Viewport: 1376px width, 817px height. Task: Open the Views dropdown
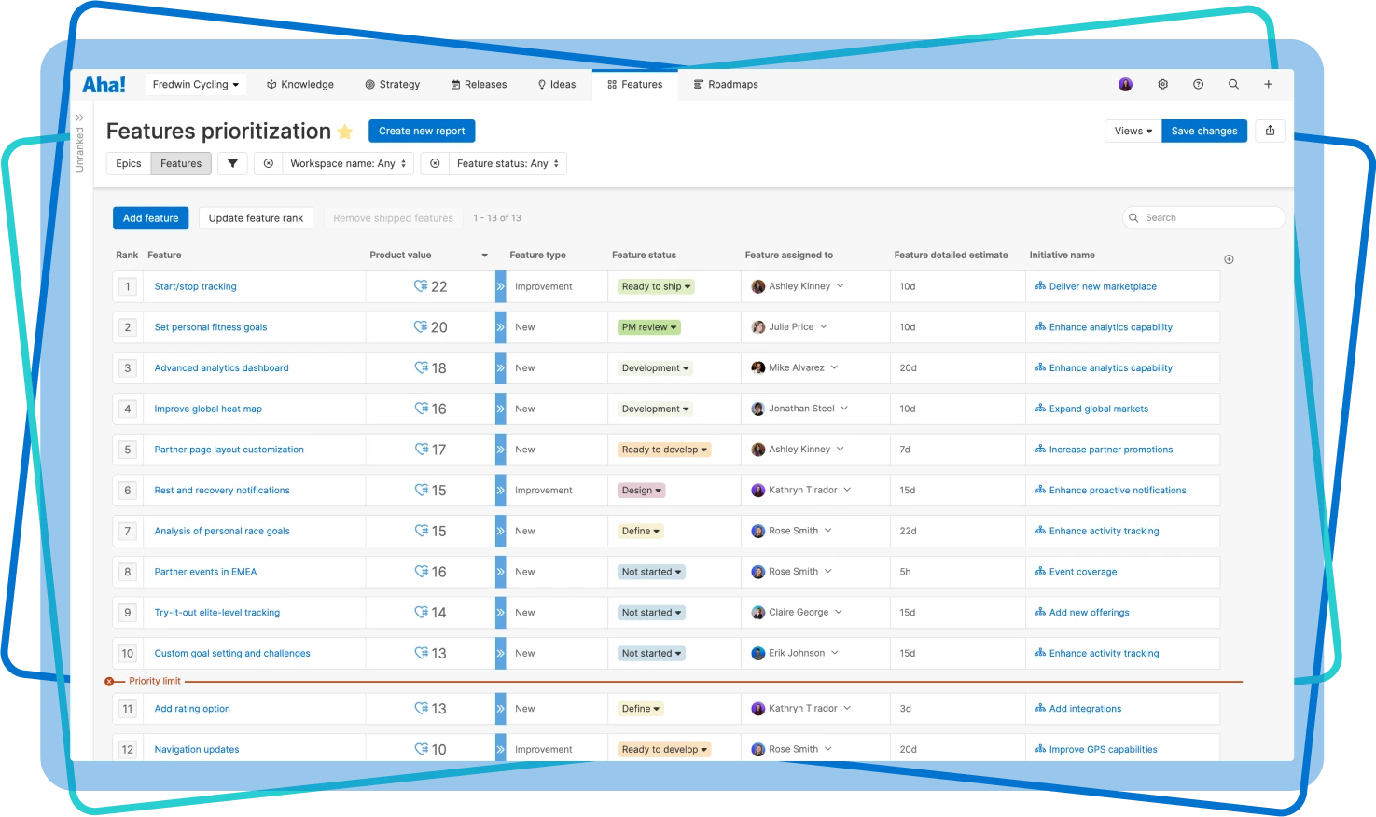(1132, 131)
